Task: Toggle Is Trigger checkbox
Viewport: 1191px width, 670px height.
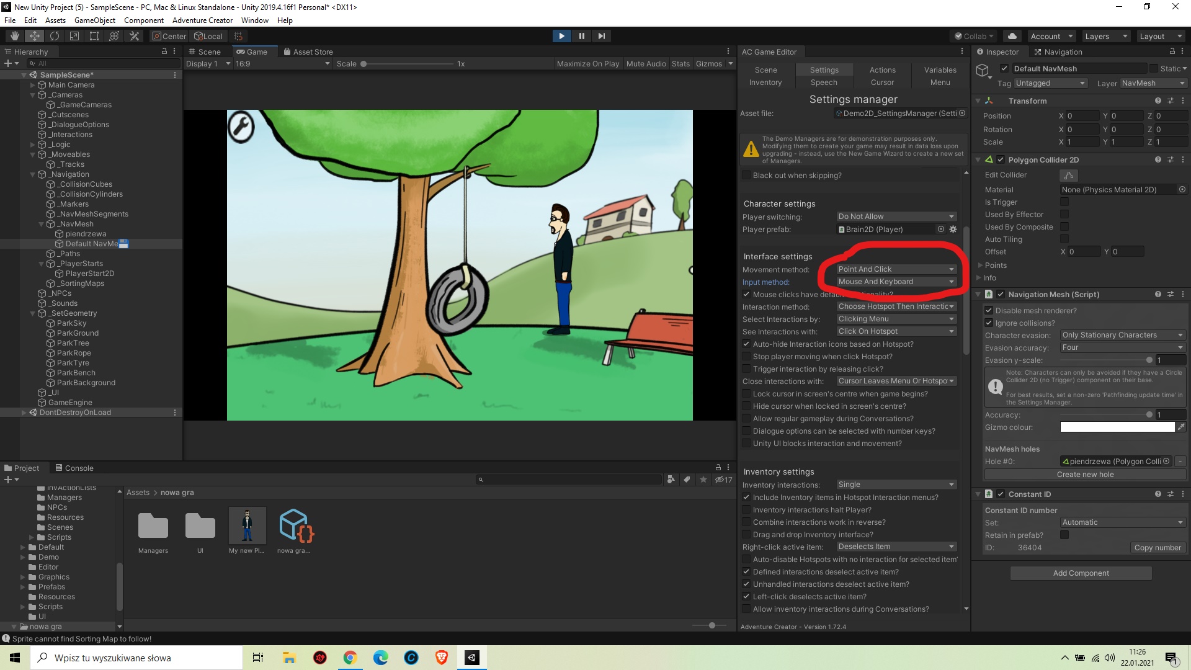Action: 1064,202
